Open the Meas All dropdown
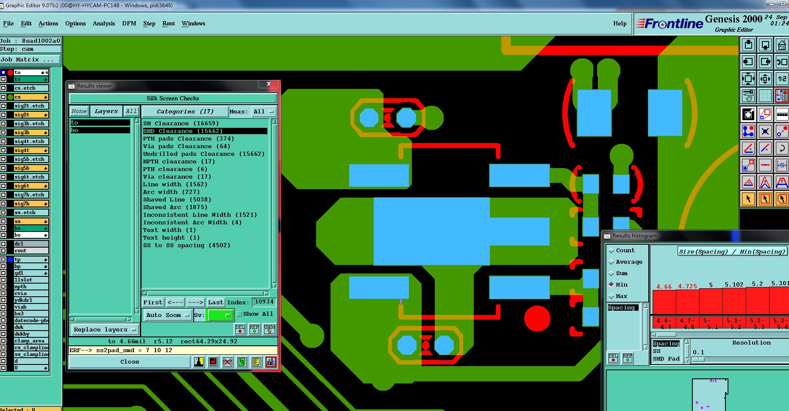 point(264,112)
